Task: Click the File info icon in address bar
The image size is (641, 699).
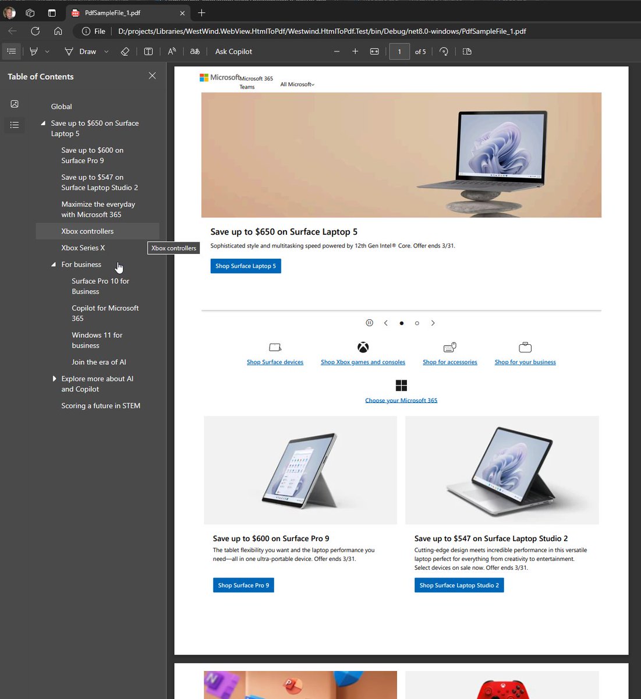Action: (x=94, y=31)
